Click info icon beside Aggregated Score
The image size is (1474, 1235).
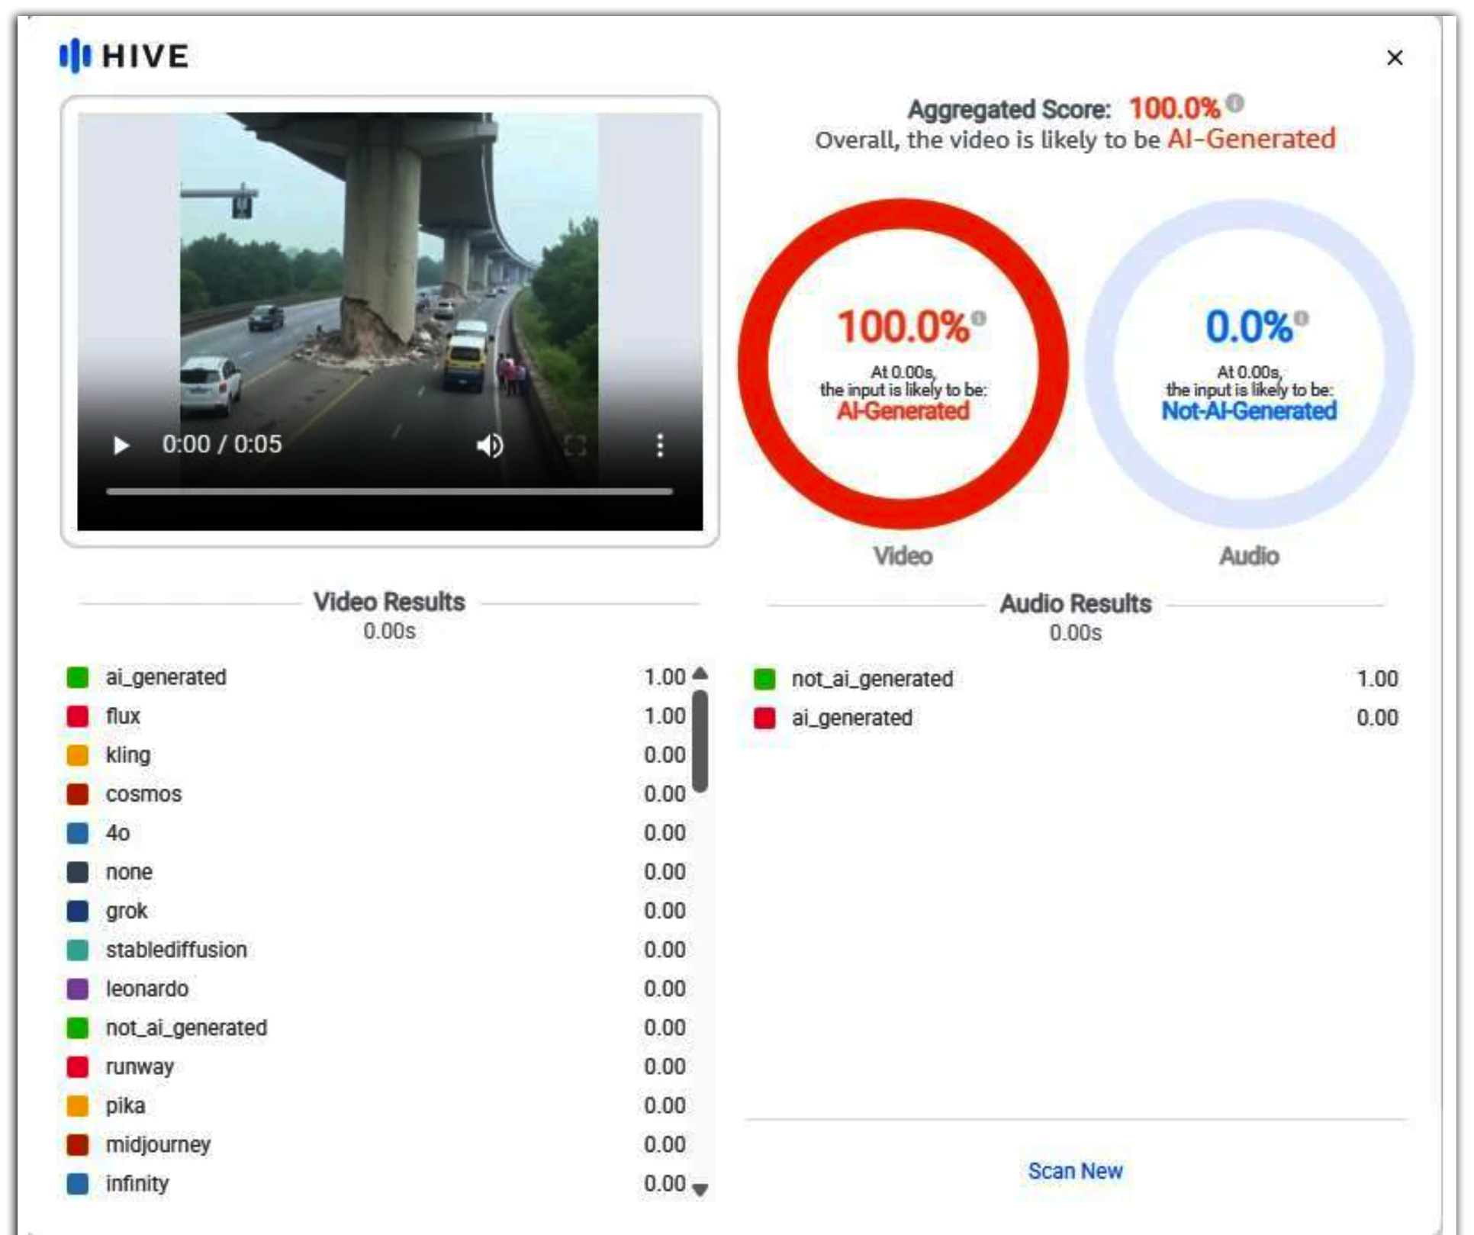(1235, 103)
